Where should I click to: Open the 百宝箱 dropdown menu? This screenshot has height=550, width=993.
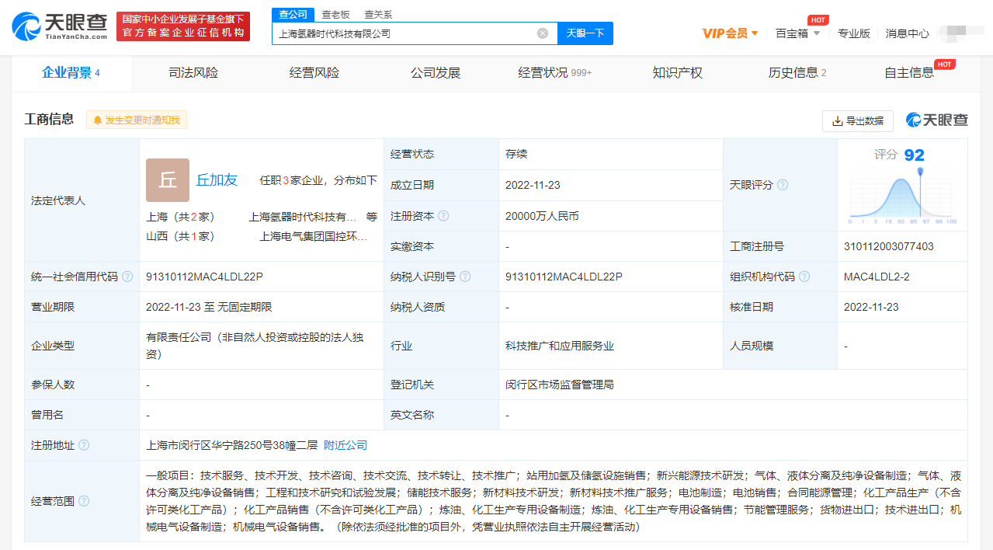tap(797, 33)
